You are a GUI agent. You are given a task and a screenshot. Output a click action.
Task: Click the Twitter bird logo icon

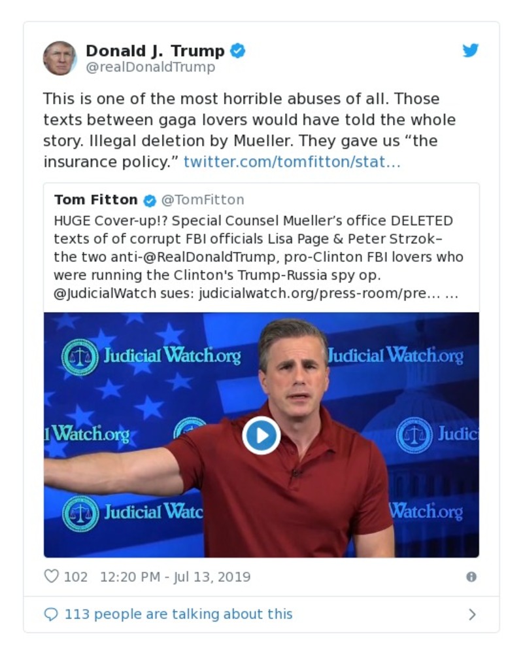(471, 50)
